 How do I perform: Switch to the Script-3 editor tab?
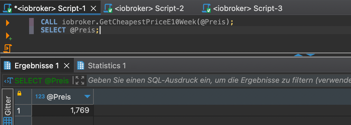(247, 8)
